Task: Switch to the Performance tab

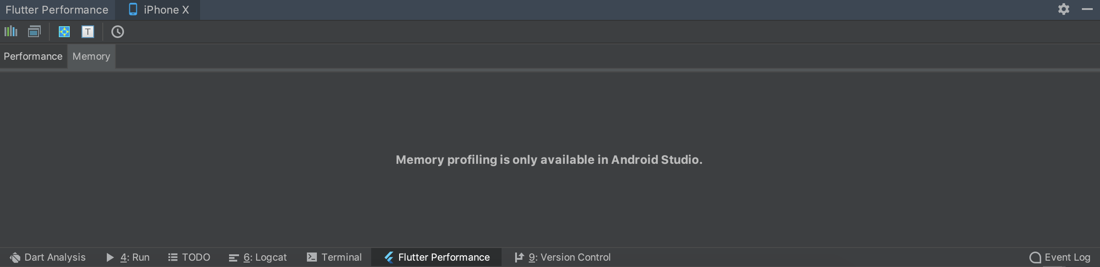Action: pos(33,56)
